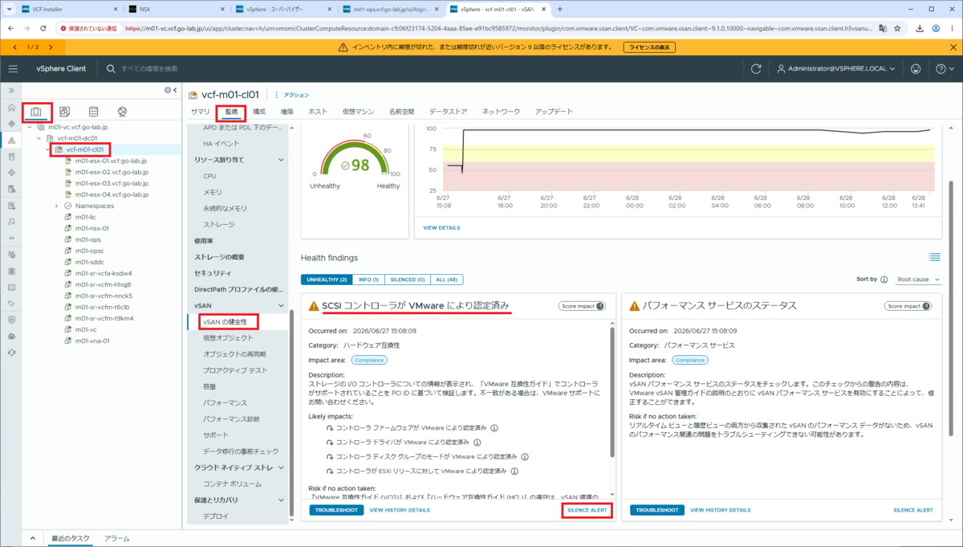The width and height of the screenshot is (963, 547).
Task: Select host m01-esx-03.vcf.go-lab.jp in tree
Action: (x=111, y=183)
